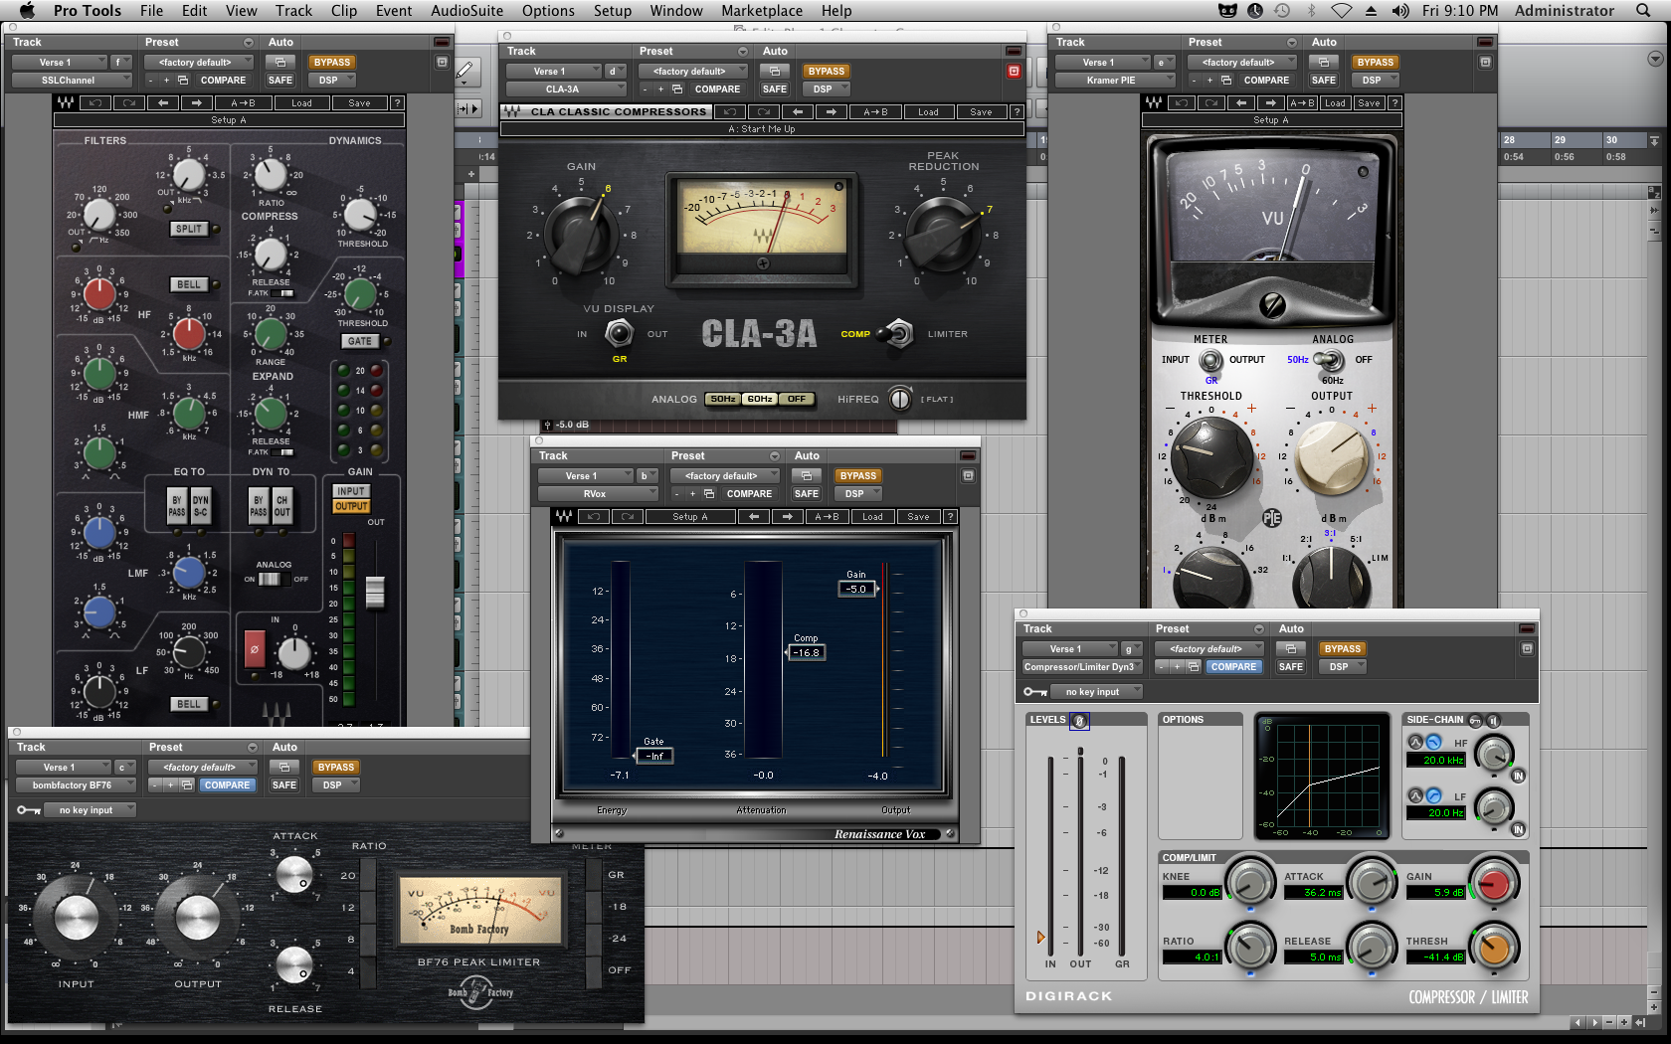The height and width of the screenshot is (1044, 1671).
Task: Select ratio 20 button on BF76 limiter
Action: point(368,876)
